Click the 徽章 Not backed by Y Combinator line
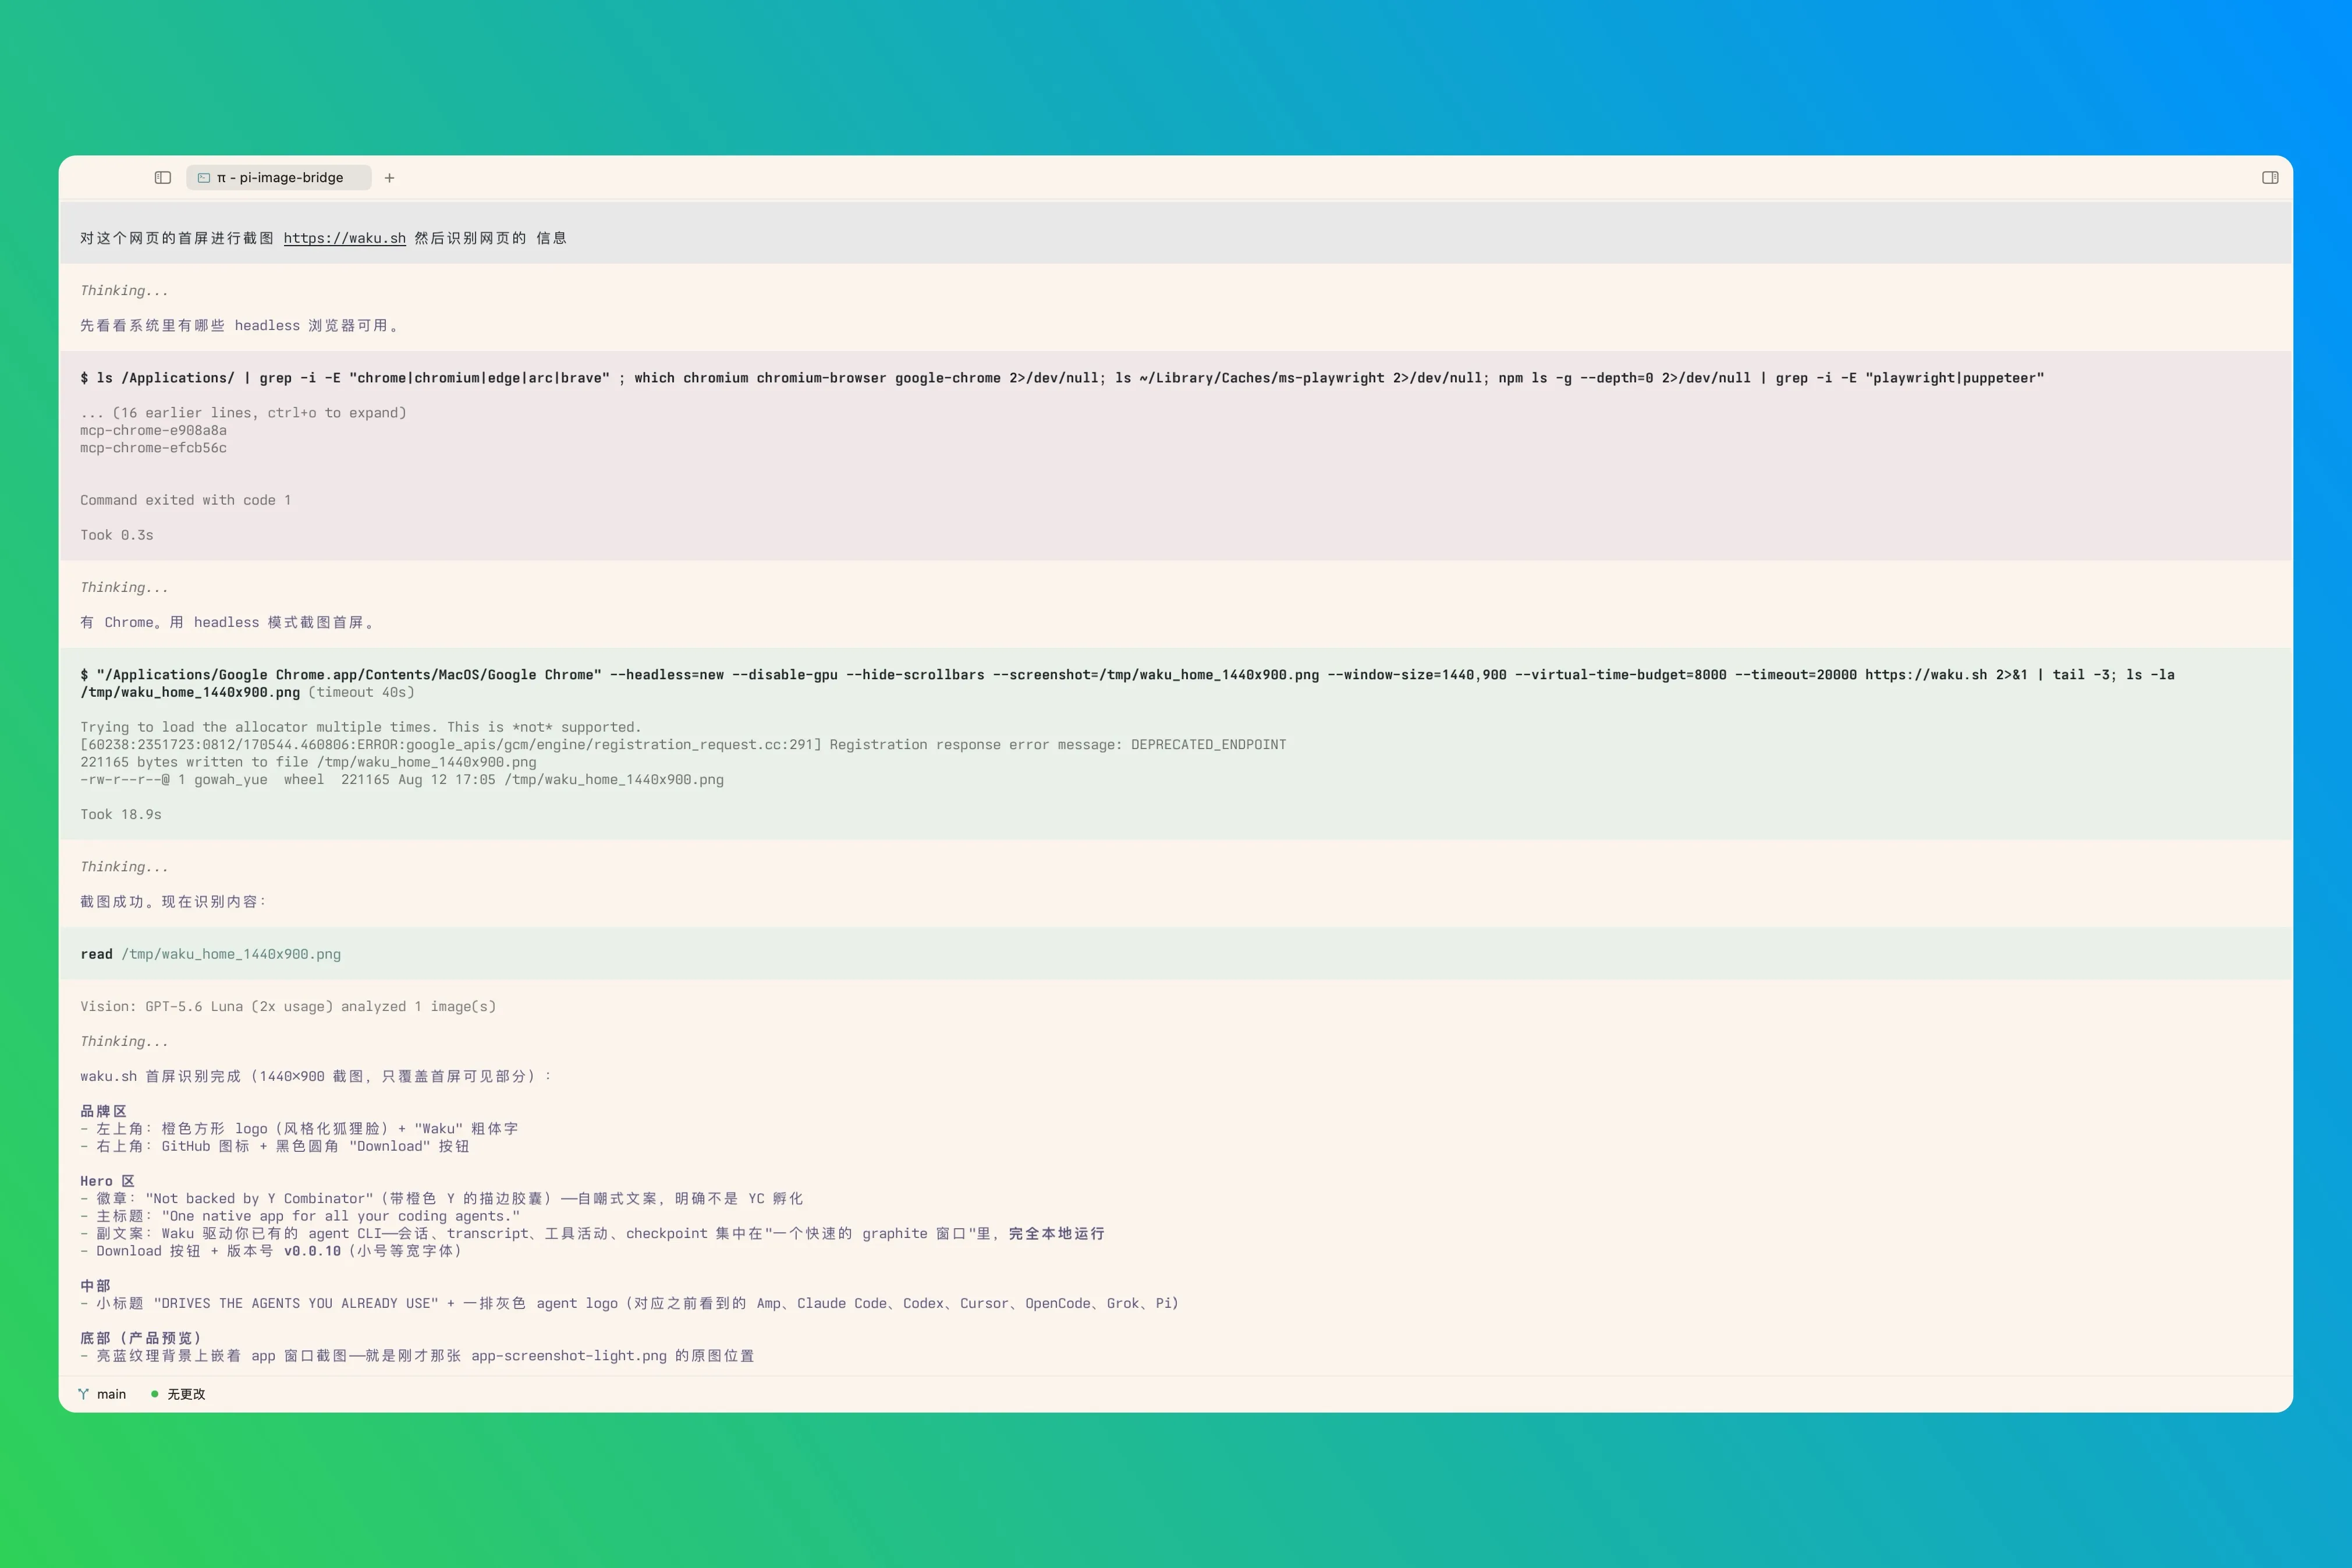 click(x=442, y=1199)
